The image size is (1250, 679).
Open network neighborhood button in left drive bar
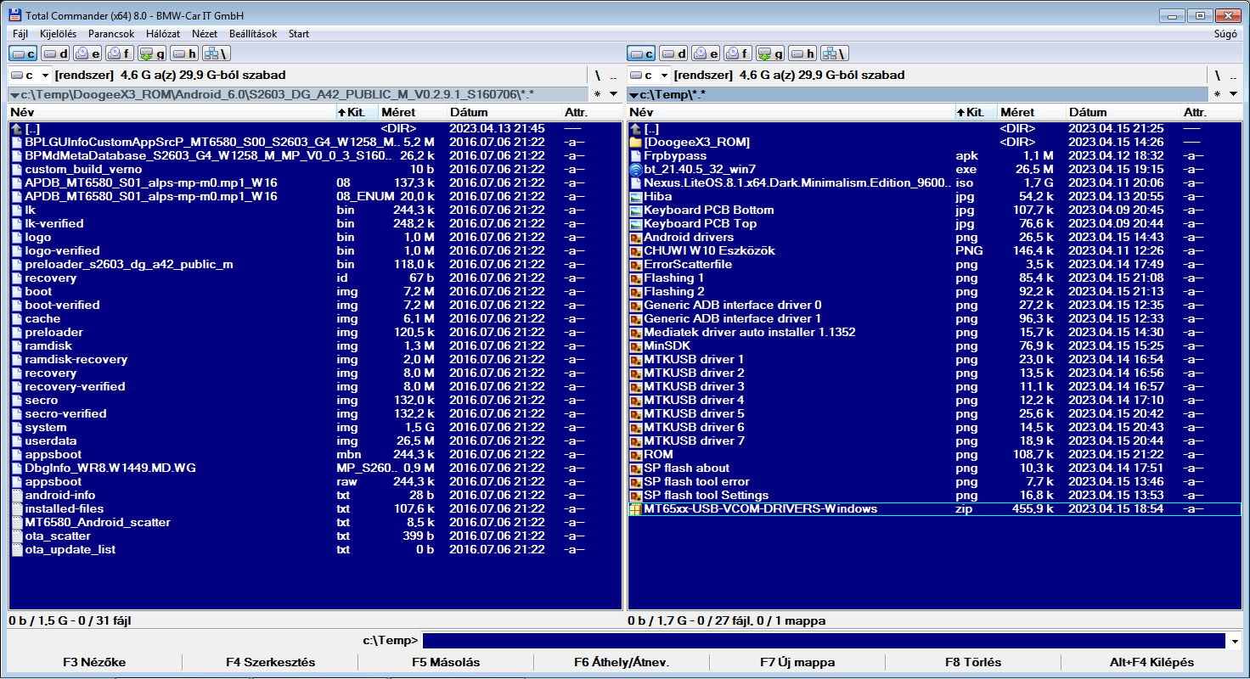click(x=217, y=53)
